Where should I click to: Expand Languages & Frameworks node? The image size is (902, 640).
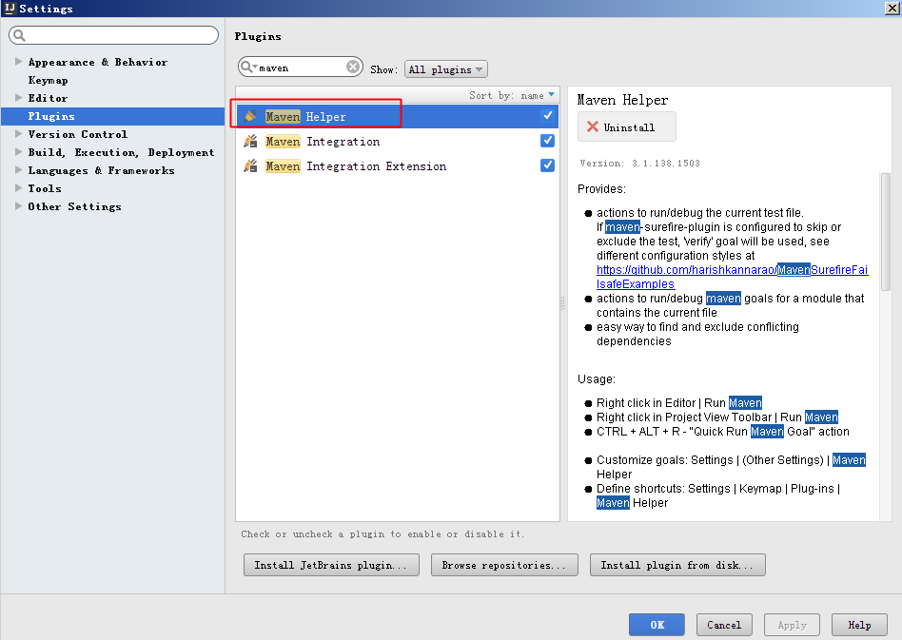(x=18, y=169)
